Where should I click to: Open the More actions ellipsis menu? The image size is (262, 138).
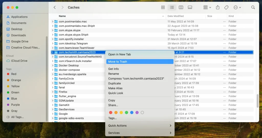point(237,7)
